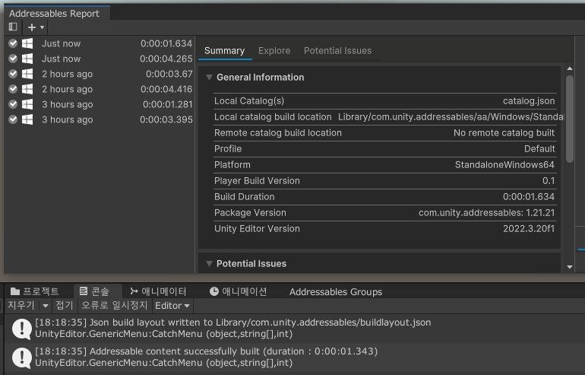Screen dimensions: 585x375
Task: Click 'No remote catalog built' value
Action: tap(504, 133)
